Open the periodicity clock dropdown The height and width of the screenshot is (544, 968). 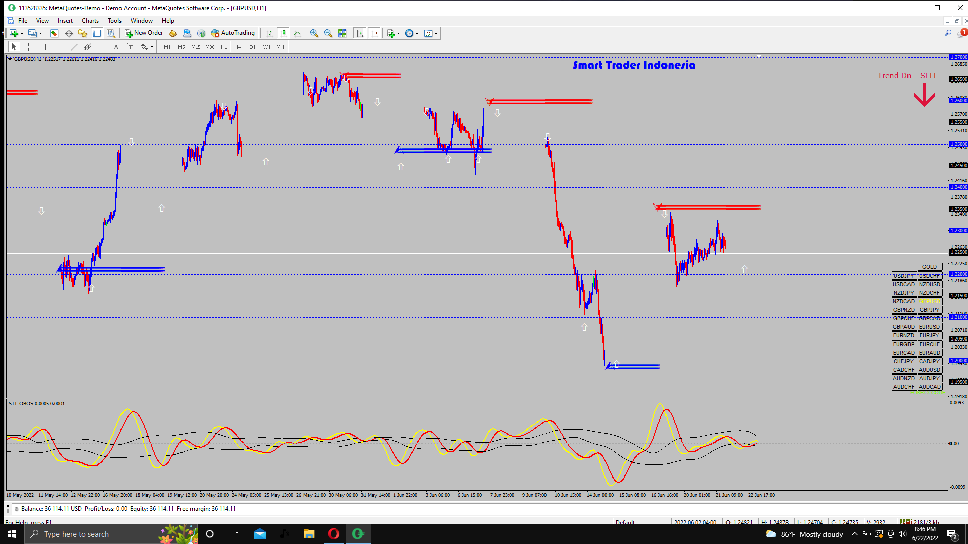(417, 33)
